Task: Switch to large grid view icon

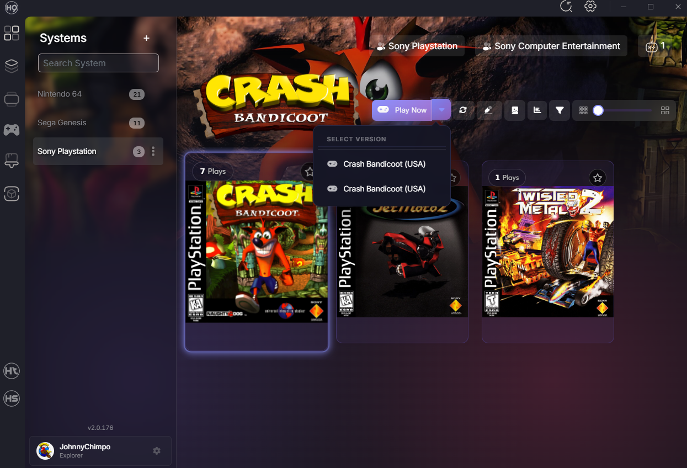Action: 665,110
